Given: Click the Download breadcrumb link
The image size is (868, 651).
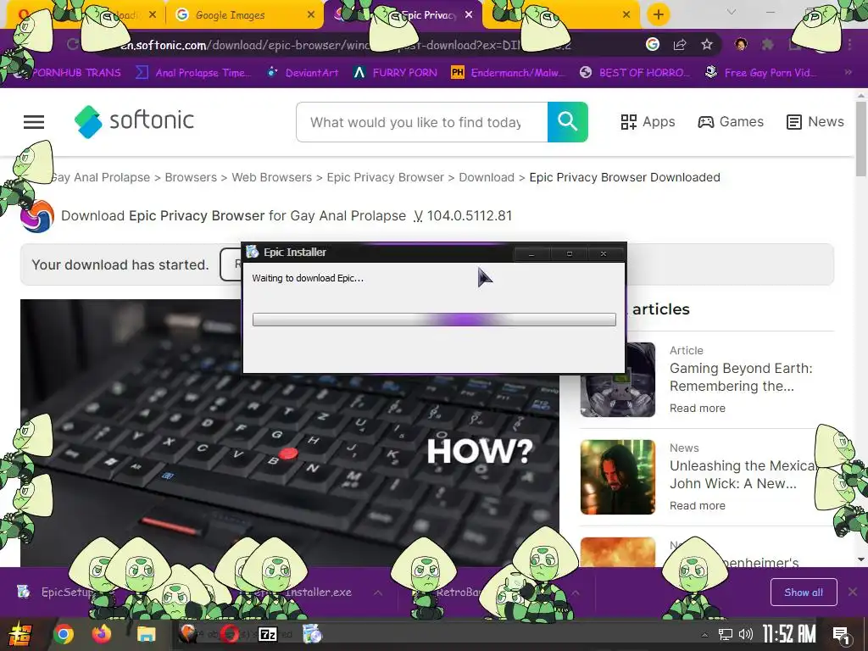Looking at the screenshot, I should coord(487,177).
